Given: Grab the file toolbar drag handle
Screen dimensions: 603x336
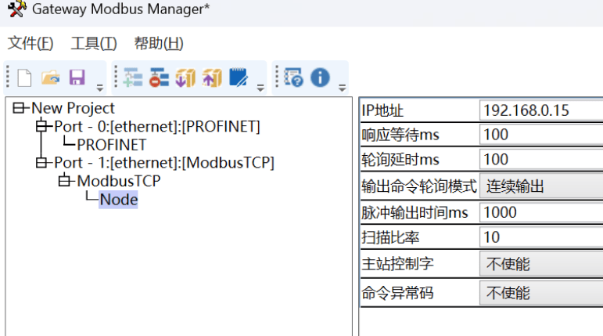Looking at the screenshot, I should 8,77.
